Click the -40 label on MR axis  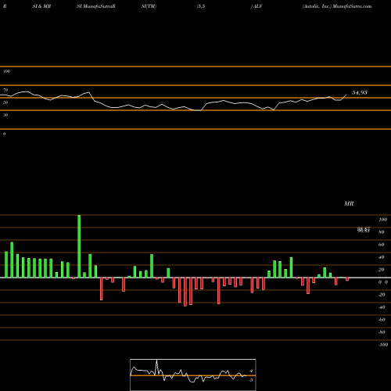tap(382, 307)
